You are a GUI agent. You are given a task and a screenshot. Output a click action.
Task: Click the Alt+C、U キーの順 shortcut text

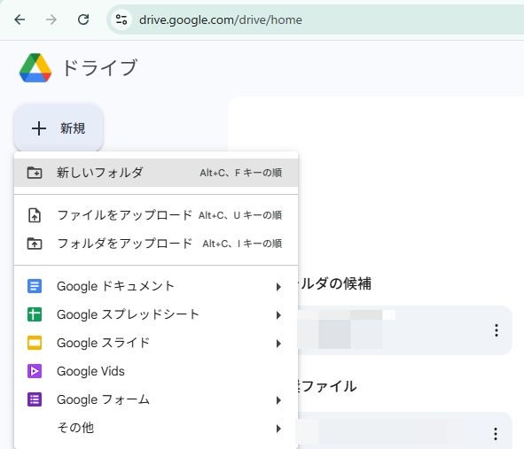[240, 215]
